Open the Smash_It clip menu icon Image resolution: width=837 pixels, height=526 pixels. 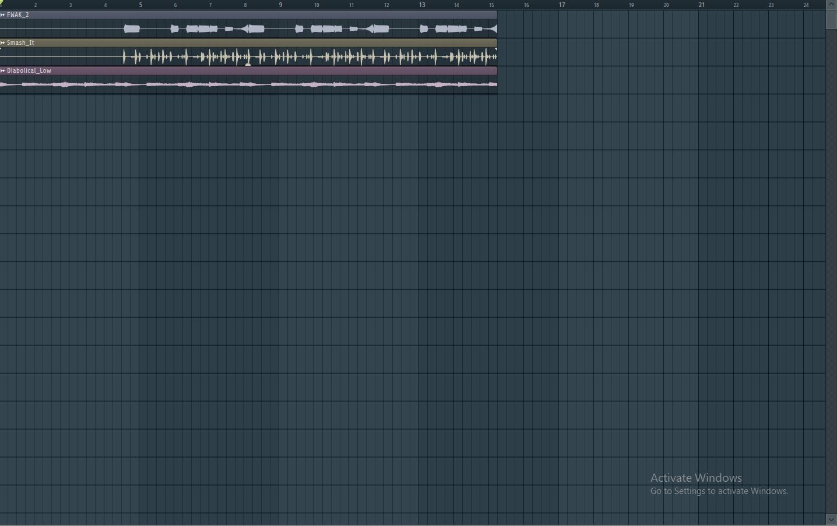(3, 42)
